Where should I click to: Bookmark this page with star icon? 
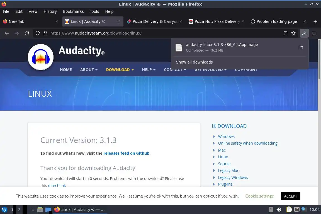[x=293, y=33]
